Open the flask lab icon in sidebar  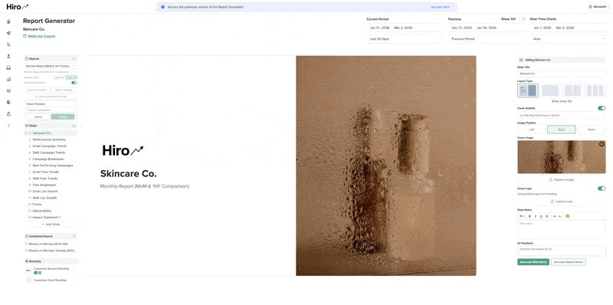click(8, 113)
